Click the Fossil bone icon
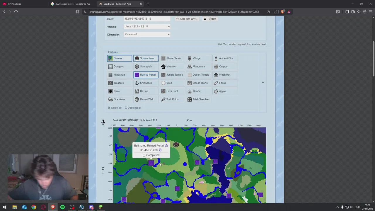This screenshot has width=375, height=211. 216,83
